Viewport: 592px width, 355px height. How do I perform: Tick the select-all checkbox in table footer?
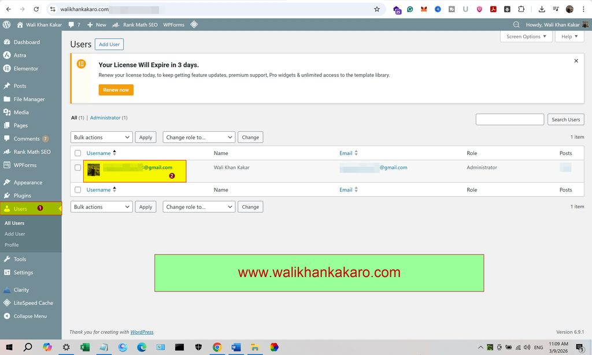click(78, 190)
